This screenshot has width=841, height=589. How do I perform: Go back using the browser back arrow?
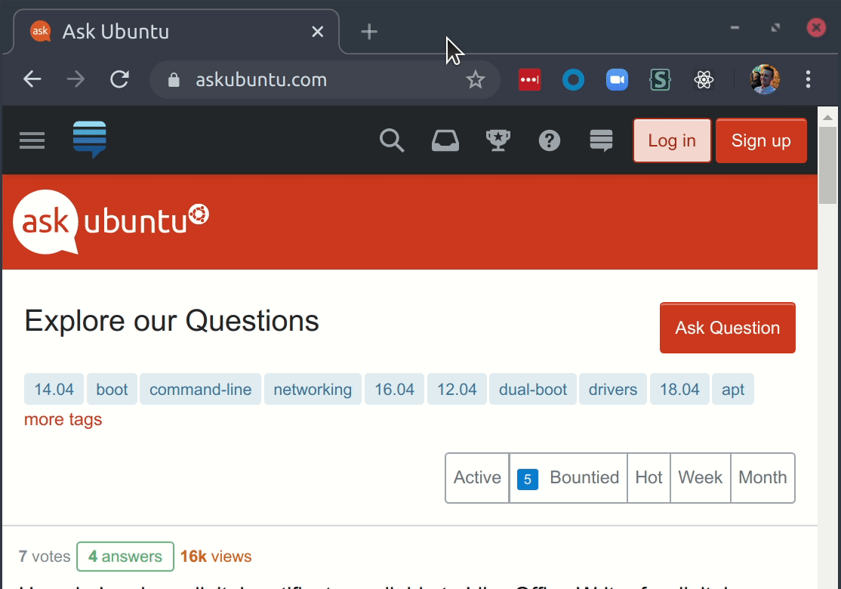pyautogui.click(x=32, y=79)
